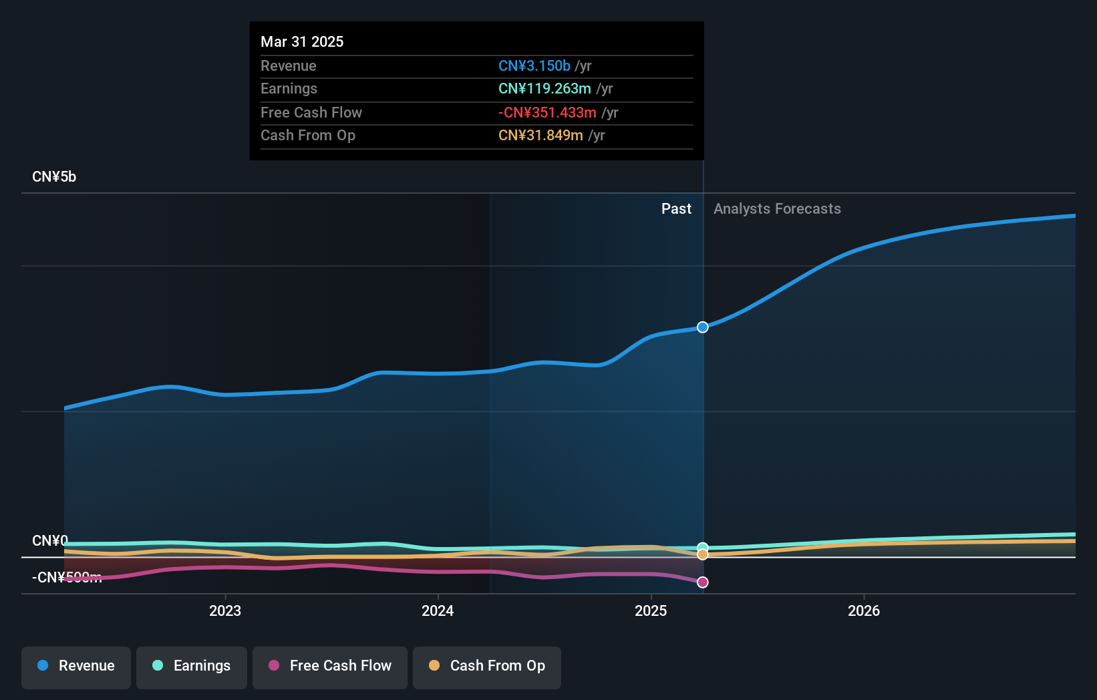This screenshot has height=700, width=1097.
Task: Click the orange Cash From Op data point
Action: coord(703,554)
